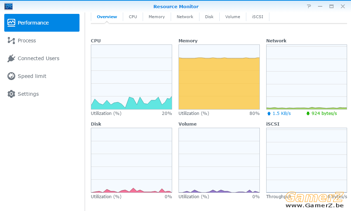Click the Network traffic chart

(x=307, y=77)
